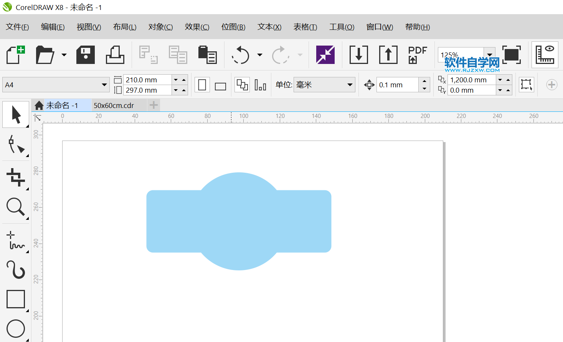
Task: Open page width 210.0 mm dropdown arrow
Action: [176, 80]
